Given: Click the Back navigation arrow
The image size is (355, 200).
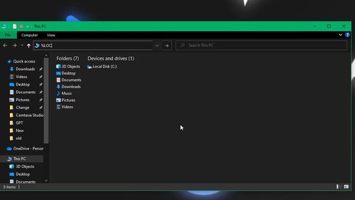Looking at the screenshot, I should (5, 46).
